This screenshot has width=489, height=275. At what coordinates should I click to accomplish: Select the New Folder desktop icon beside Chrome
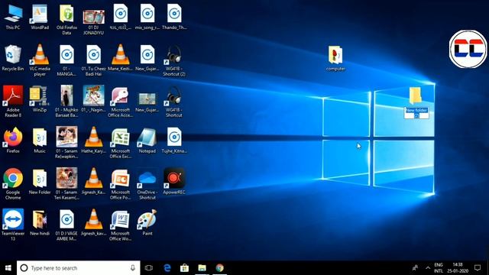pos(40,182)
